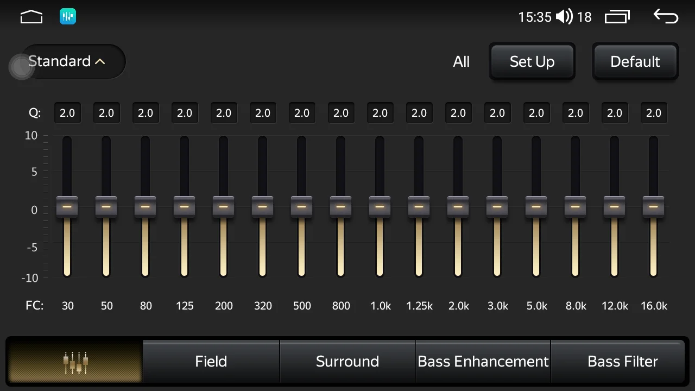Click the Q value box above 320 Hz
This screenshot has width=695, height=391.
pos(263,113)
